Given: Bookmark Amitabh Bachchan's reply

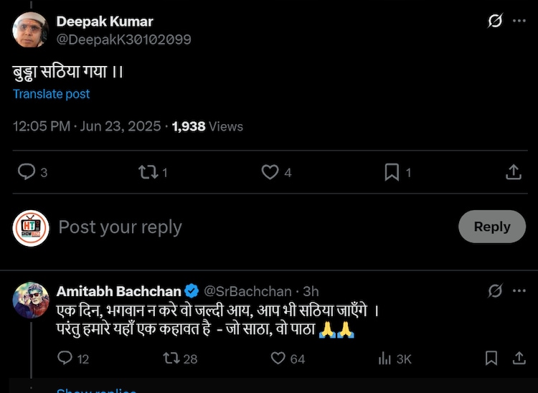Looking at the screenshot, I should 491,358.
